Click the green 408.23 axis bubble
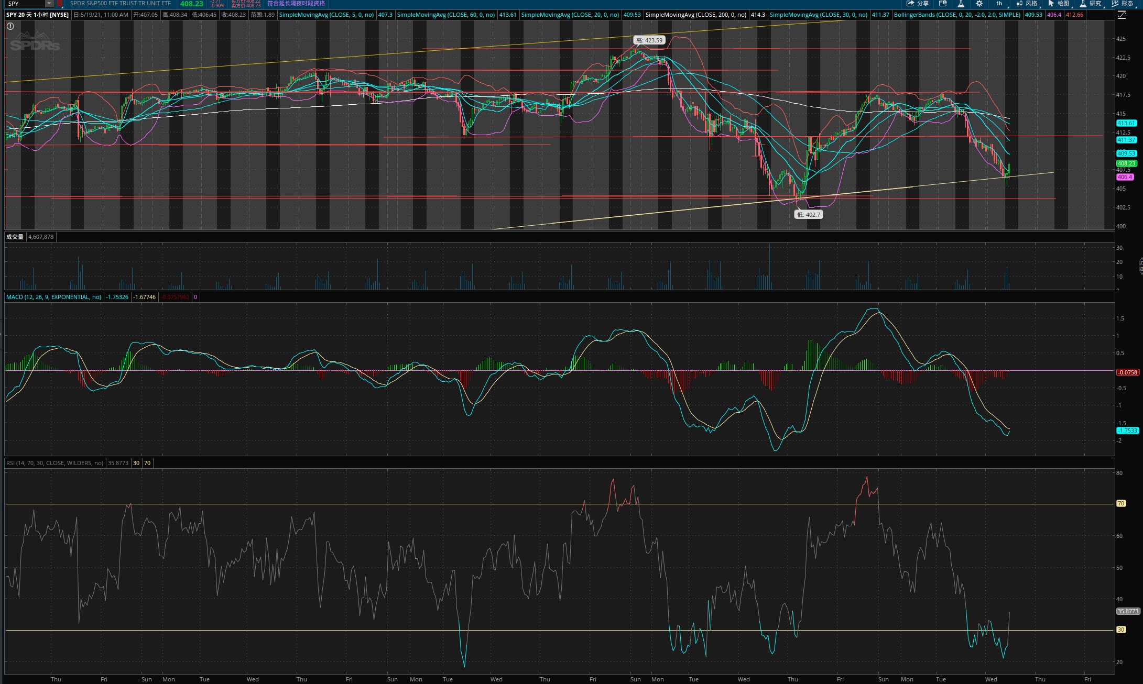This screenshot has height=684, width=1143. point(1126,163)
